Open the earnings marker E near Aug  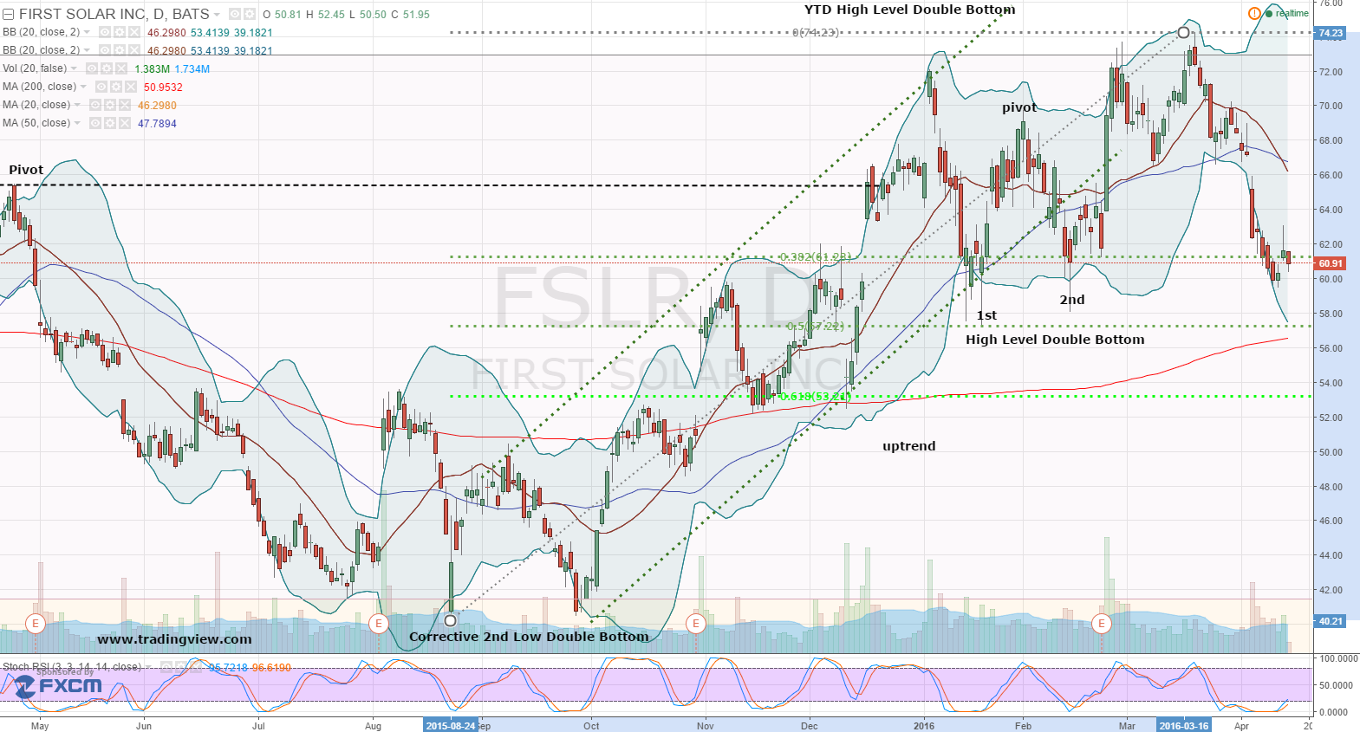pos(378,624)
